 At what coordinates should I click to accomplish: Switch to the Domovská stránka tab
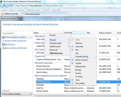click(x=44, y=14)
